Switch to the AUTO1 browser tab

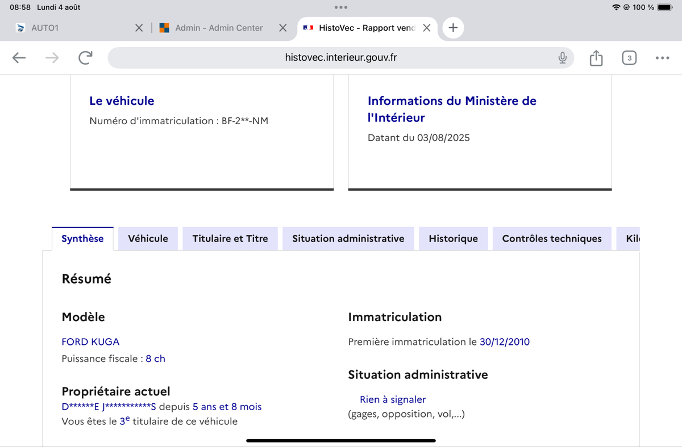tap(80, 28)
